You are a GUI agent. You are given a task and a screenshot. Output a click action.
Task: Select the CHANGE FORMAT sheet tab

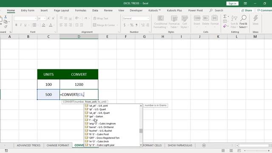pyautogui.click(x=58, y=145)
